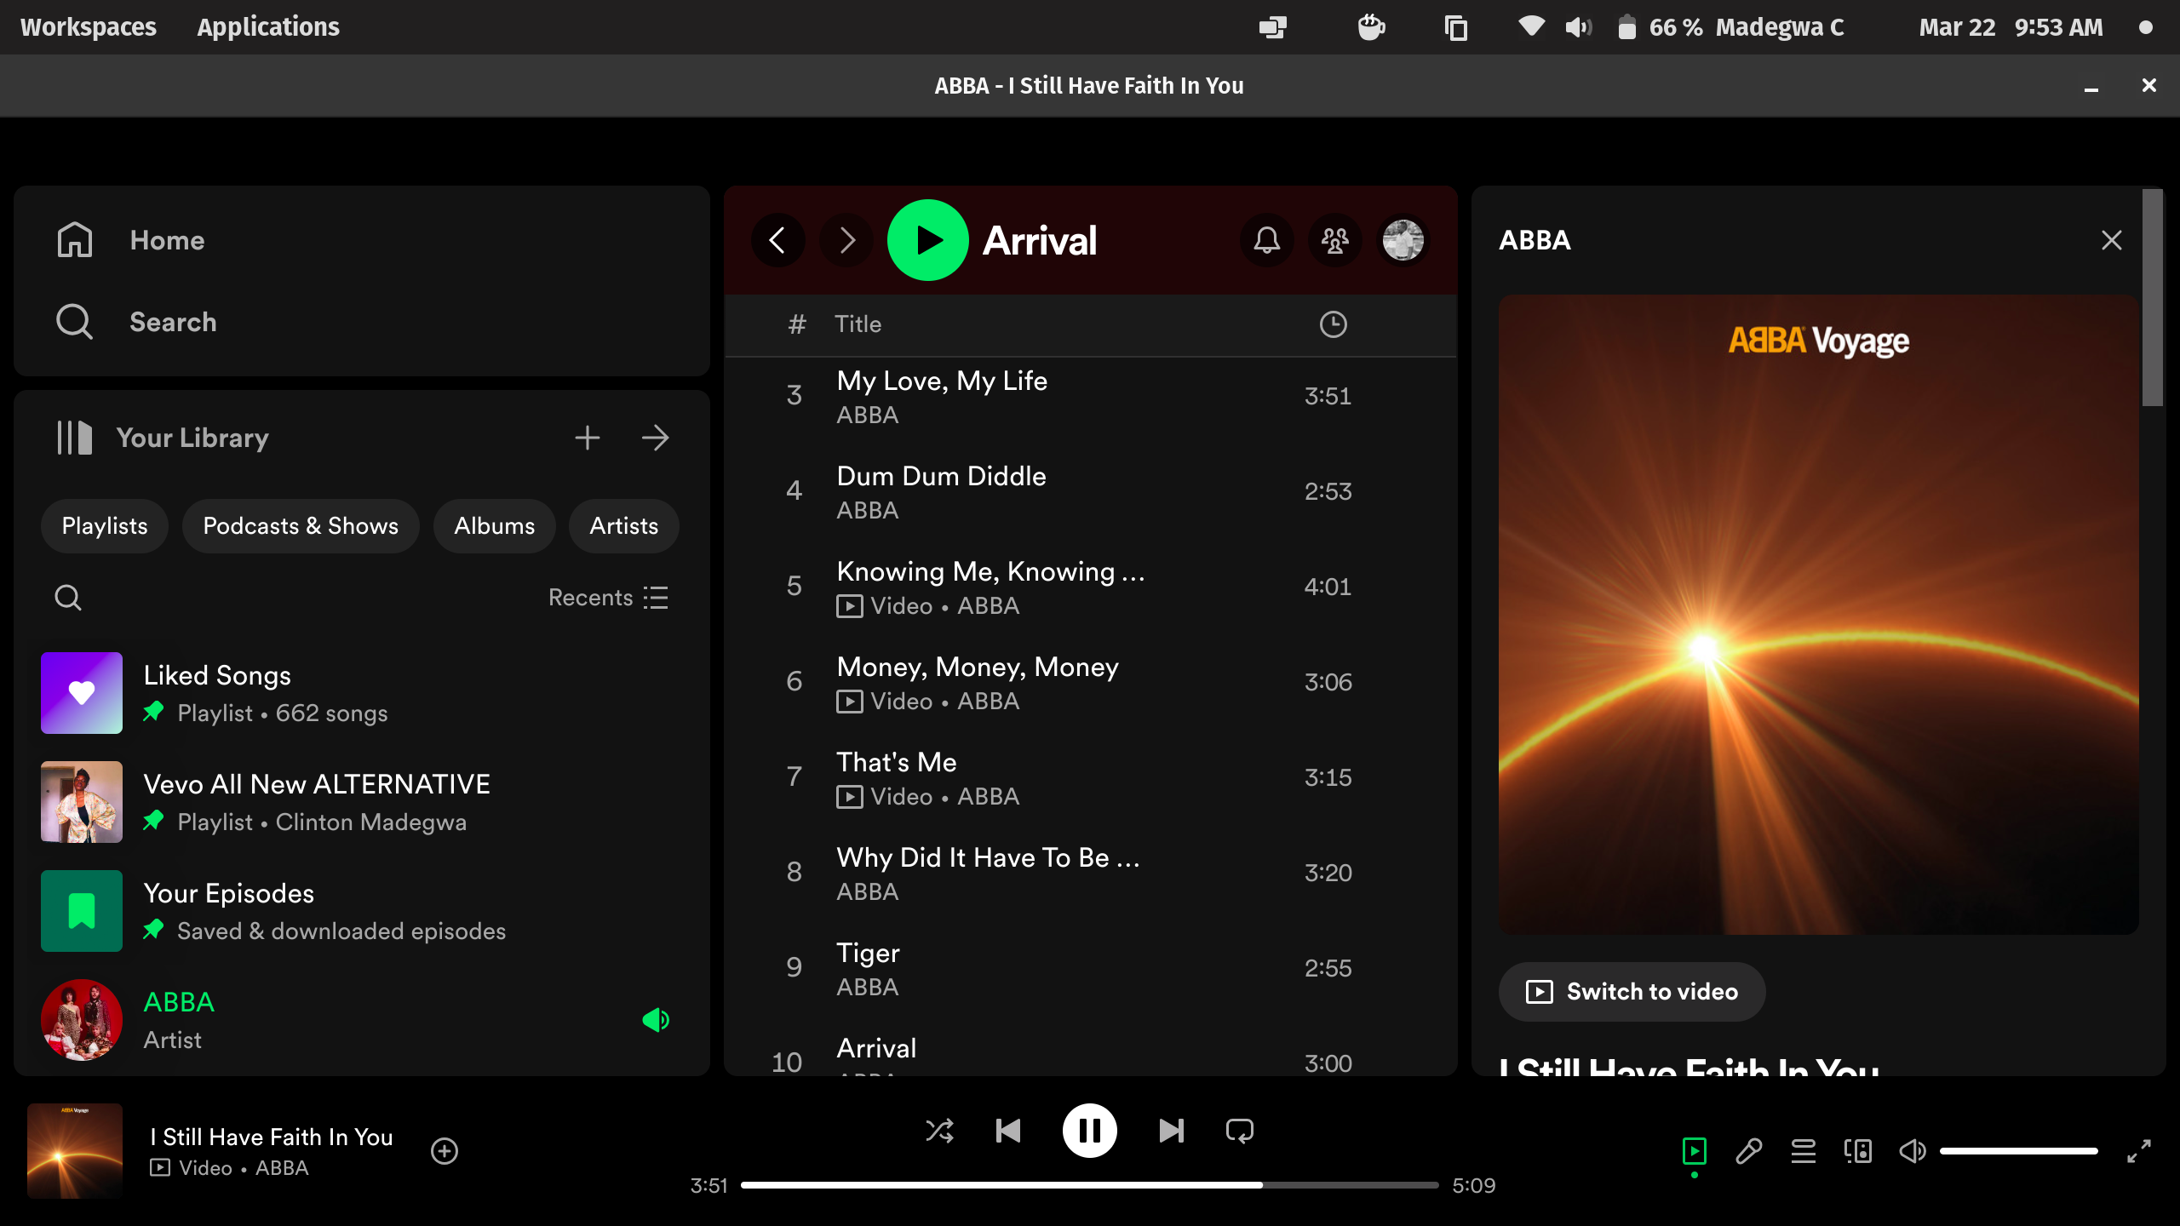Click the playing speaker icon beside ABBA
Image resolution: width=2180 pixels, height=1226 pixels.
tap(656, 1020)
